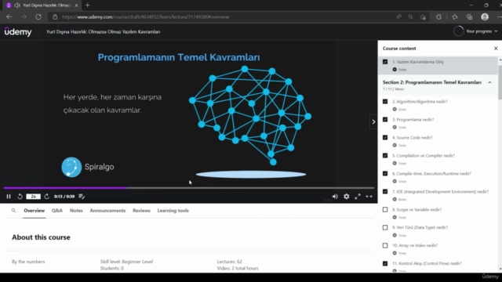Open browser collections icon
Image resolution: width=502 pixels, height=282 pixels.
[469, 17]
